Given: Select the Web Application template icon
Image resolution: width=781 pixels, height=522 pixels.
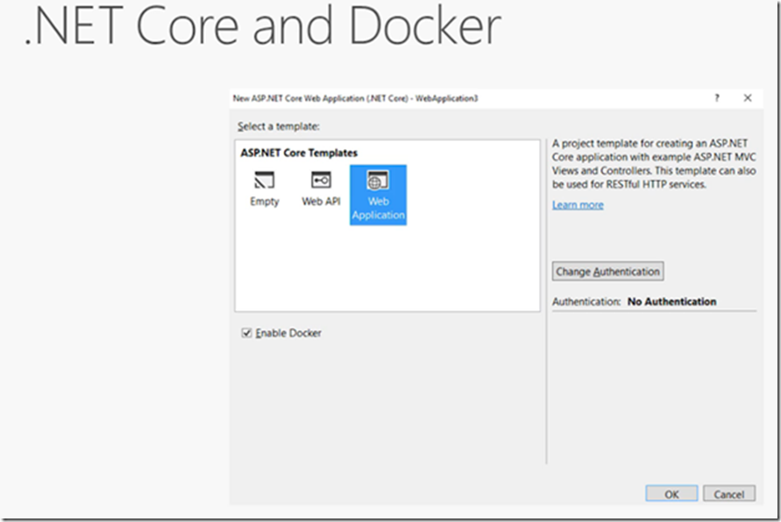Looking at the screenshot, I should coord(378,180).
